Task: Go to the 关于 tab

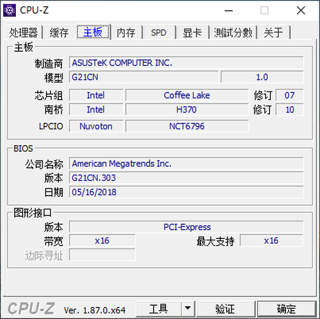Action: pos(274,33)
